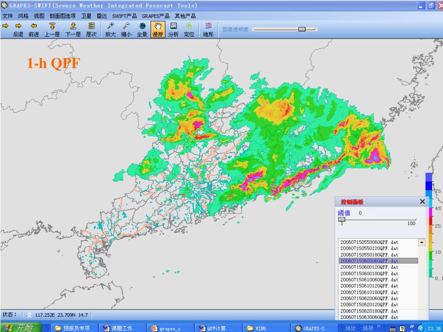Click the keyboard icon in system tray

pos(393,329)
